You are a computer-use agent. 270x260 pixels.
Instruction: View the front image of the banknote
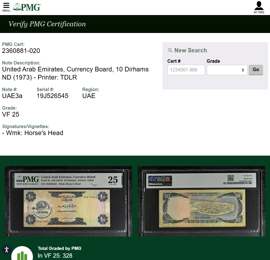68,201
